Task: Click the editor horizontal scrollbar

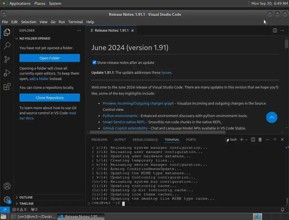Action: click(157, 132)
